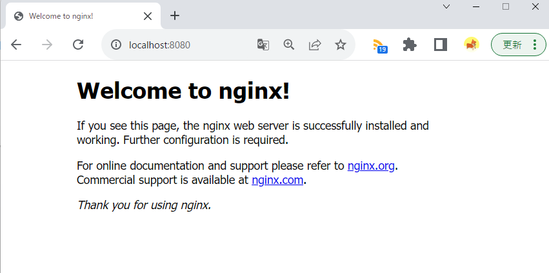Open the Google Translate icon in address bar
The image size is (549, 273).
pos(263,45)
